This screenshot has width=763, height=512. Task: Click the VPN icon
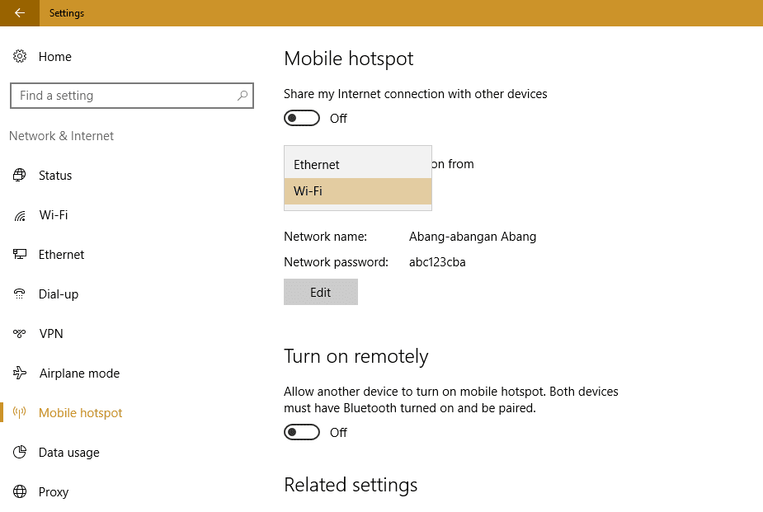20,334
